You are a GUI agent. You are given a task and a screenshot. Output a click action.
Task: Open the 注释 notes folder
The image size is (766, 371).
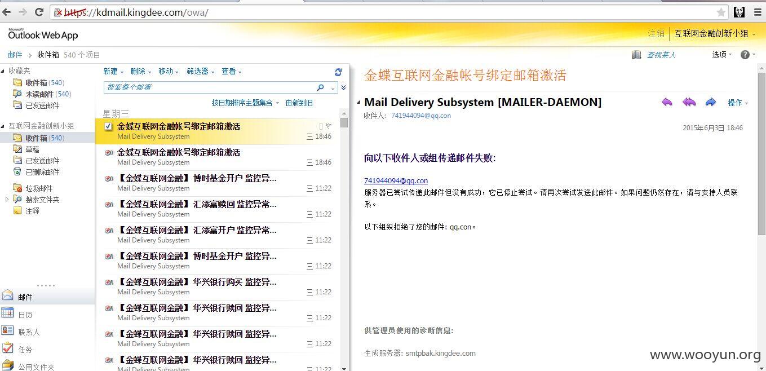point(26,211)
